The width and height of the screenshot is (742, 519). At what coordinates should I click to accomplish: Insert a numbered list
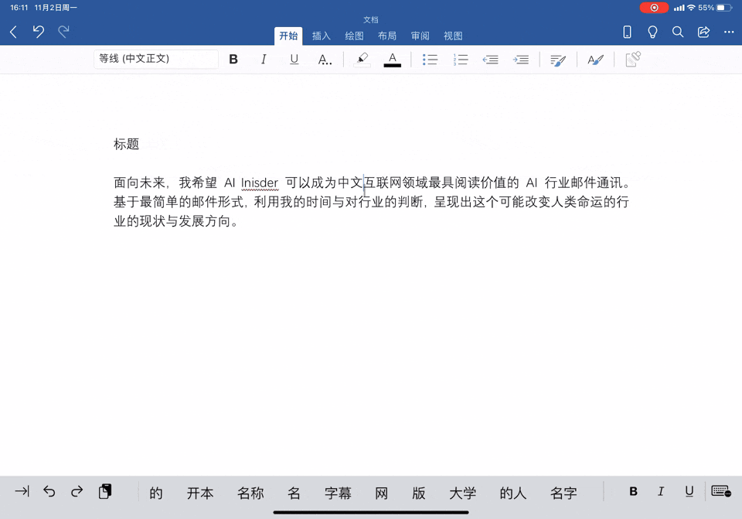(x=460, y=60)
